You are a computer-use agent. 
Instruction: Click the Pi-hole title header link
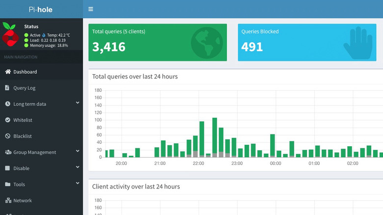(41, 9)
